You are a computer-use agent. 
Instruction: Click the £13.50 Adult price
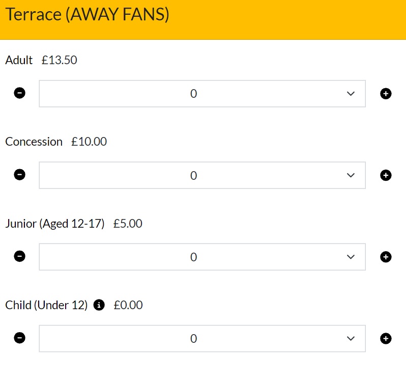coord(60,60)
